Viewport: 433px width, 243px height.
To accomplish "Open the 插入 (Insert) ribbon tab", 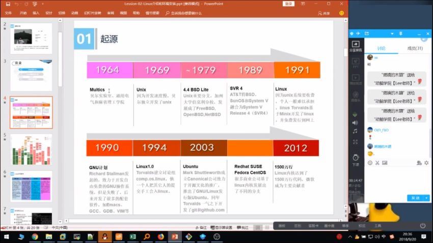I will pyautogui.click(x=36, y=13).
